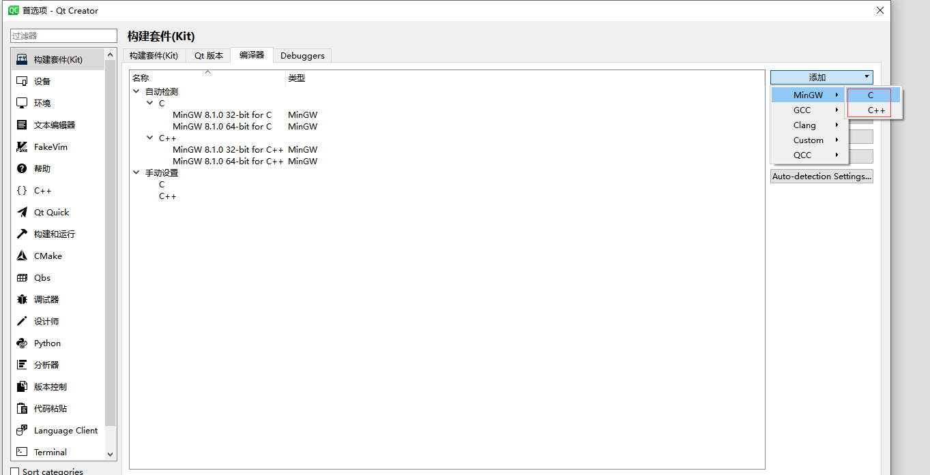Choose C++ in the MinGW submenu
This screenshot has width=930, height=475.
click(x=874, y=110)
